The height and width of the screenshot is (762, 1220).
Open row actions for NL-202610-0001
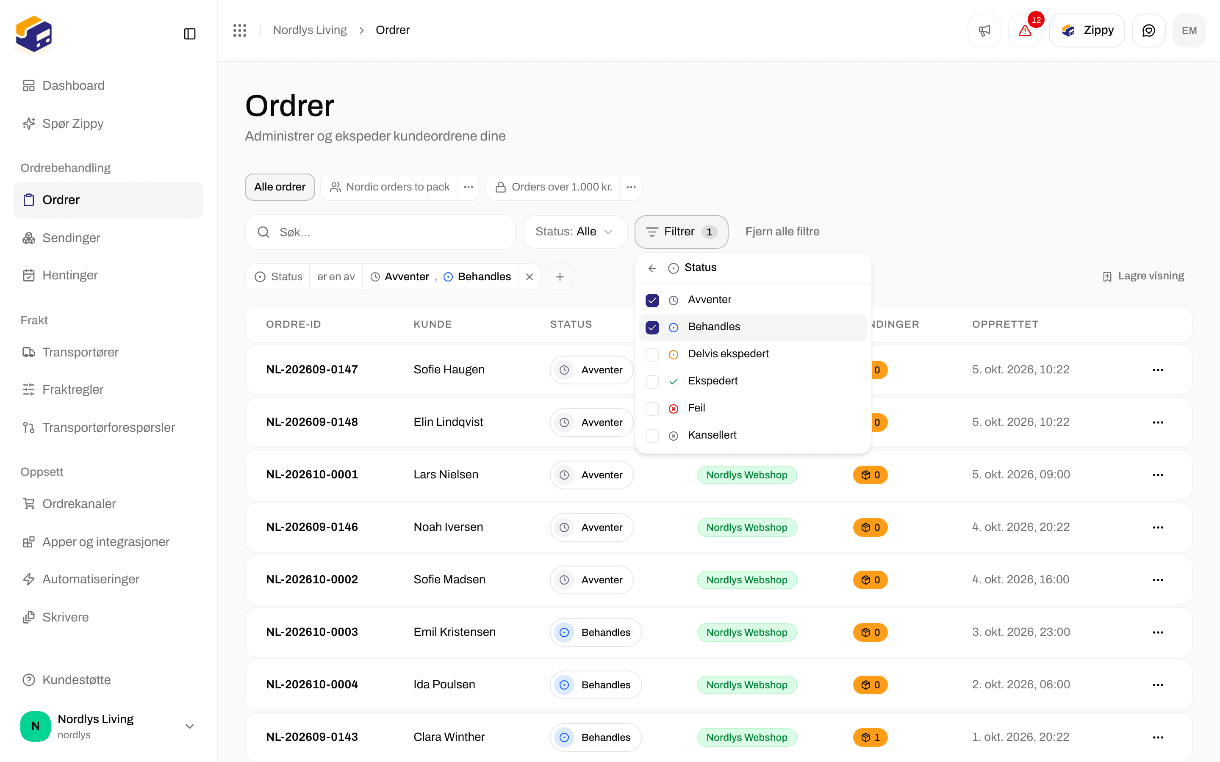(x=1158, y=475)
